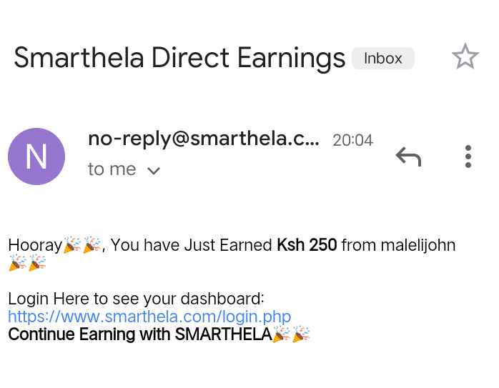Click the Inbox label tag
The height and width of the screenshot is (388, 499).
tap(382, 59)
